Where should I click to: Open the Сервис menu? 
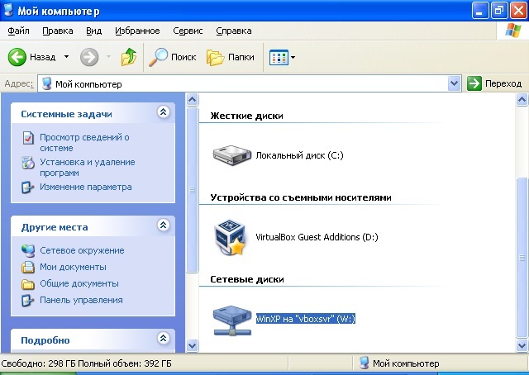click(188, 31)
